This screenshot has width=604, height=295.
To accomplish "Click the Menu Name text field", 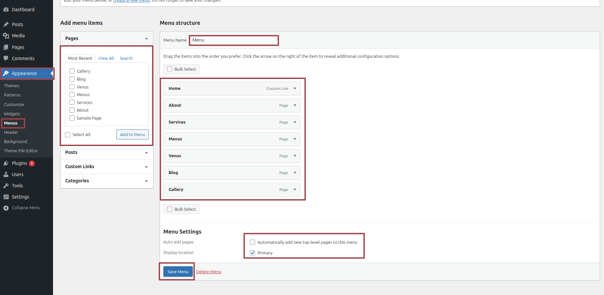I will (x=234, y=40).
